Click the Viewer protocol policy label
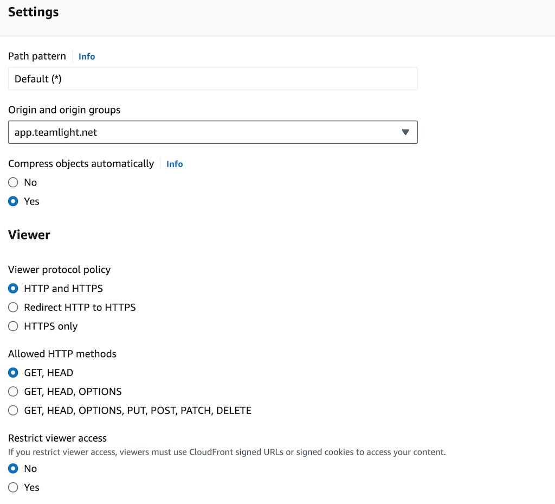 [x=59, y=270]
